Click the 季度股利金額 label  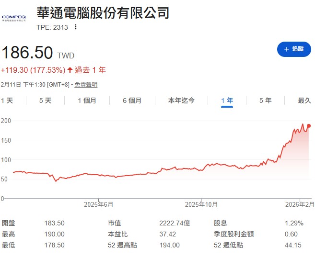click(234, 234)
